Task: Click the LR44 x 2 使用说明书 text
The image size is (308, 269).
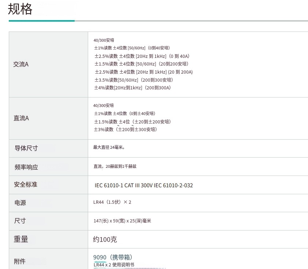Action: [x=114, y=265]
